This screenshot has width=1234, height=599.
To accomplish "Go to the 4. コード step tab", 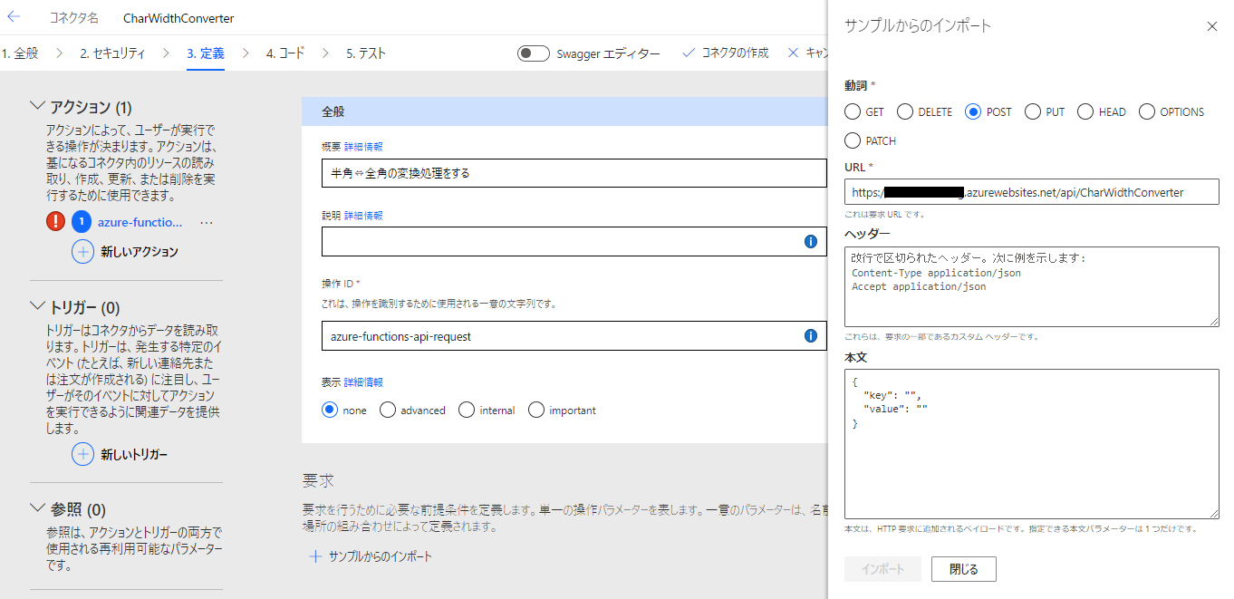I will coord(284,53).
